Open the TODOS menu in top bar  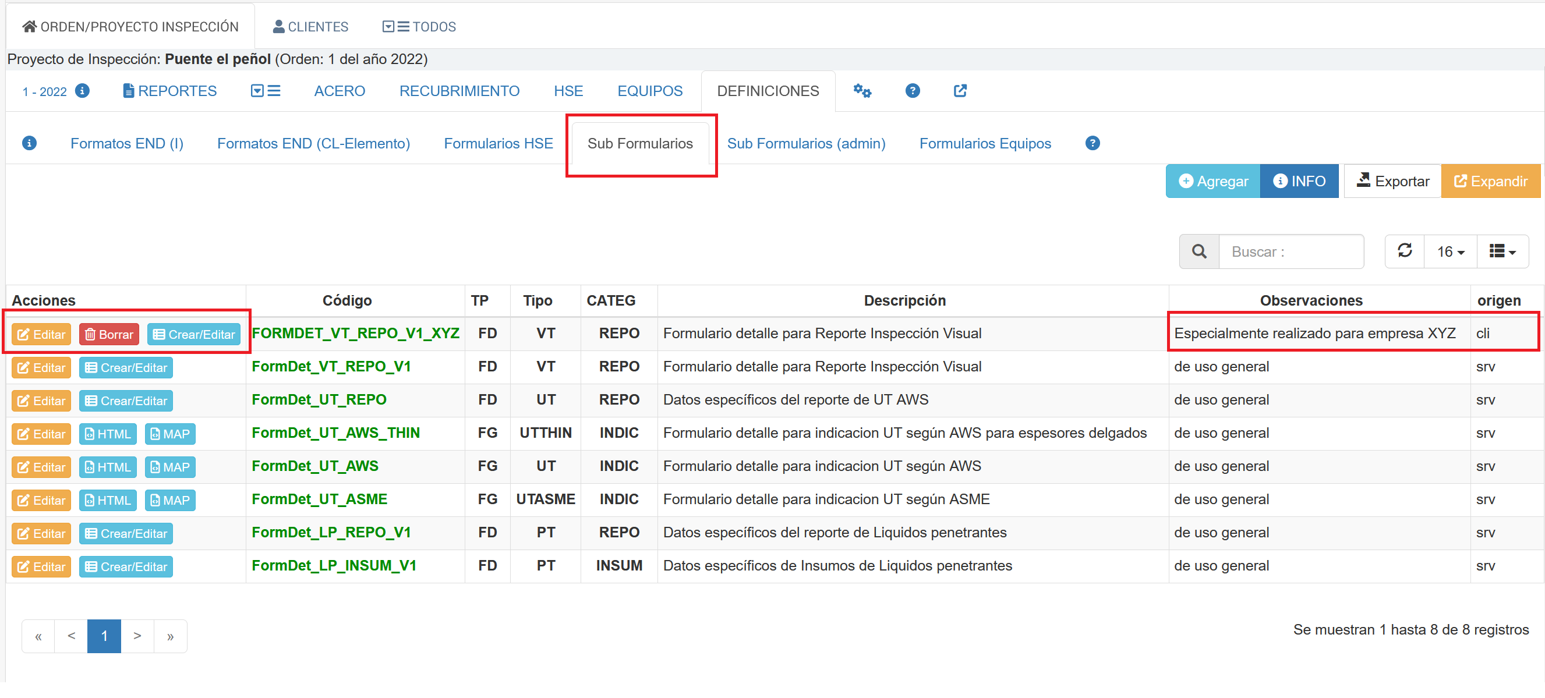[419, 27]
